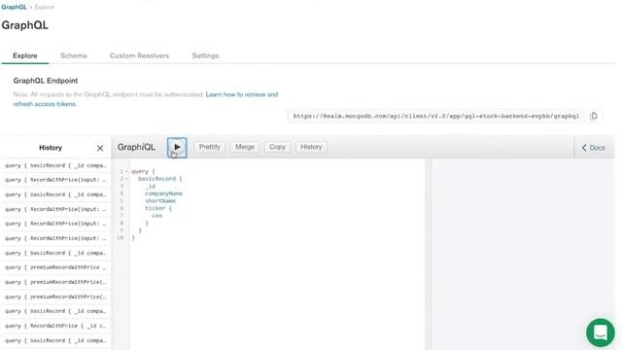The image size is (622, 350).
Task: Fold the basicRecord block at line 2
Action: (x=126, y=179)
